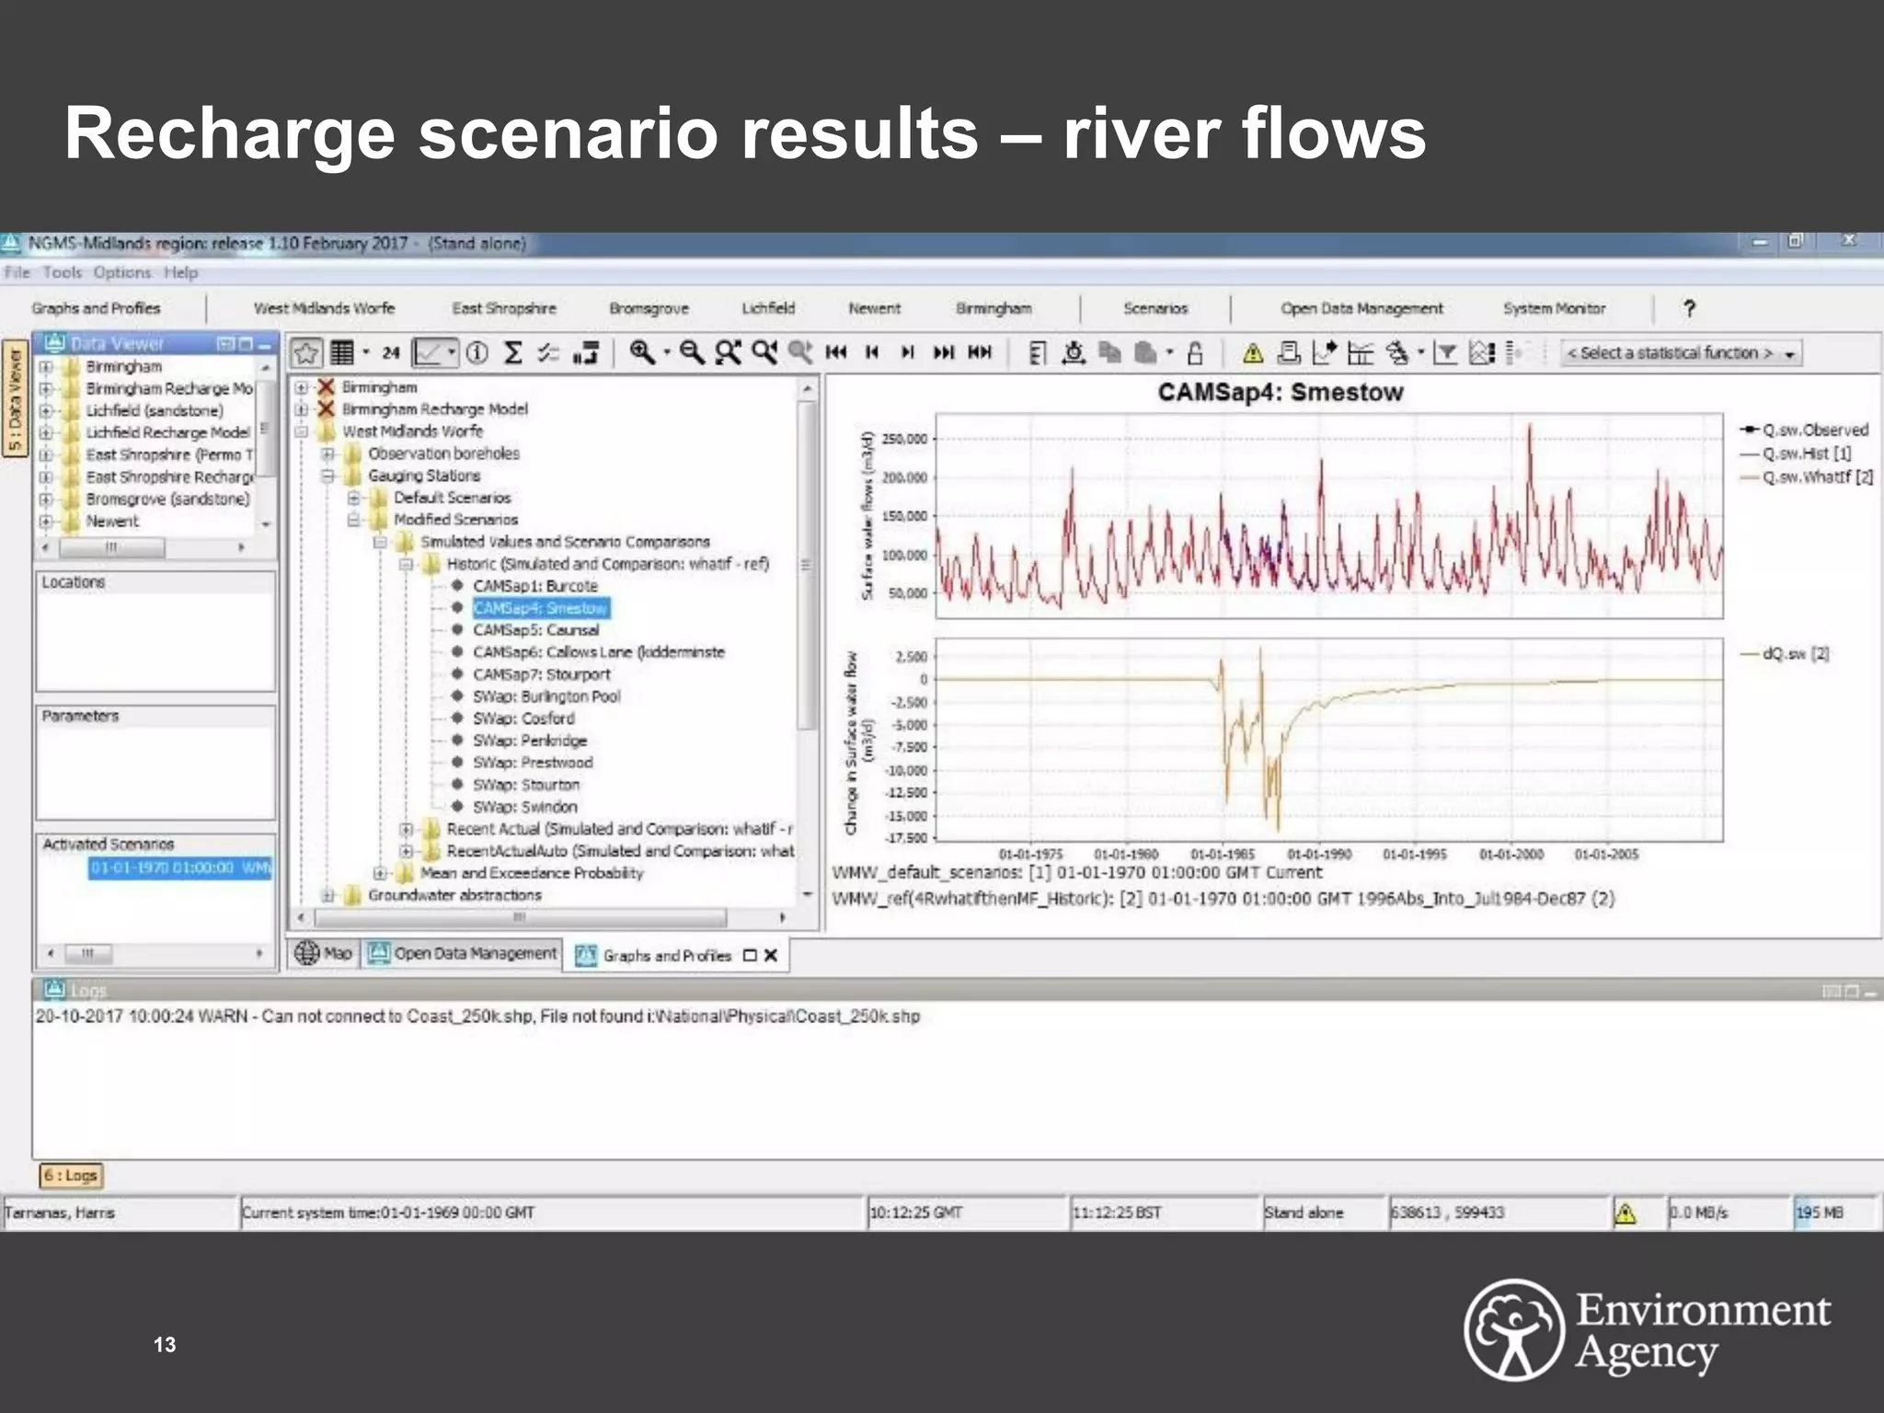Click the zoom in magnifier icon
Viewport: 1884px width, 1413px height.
tap(641, 352)
